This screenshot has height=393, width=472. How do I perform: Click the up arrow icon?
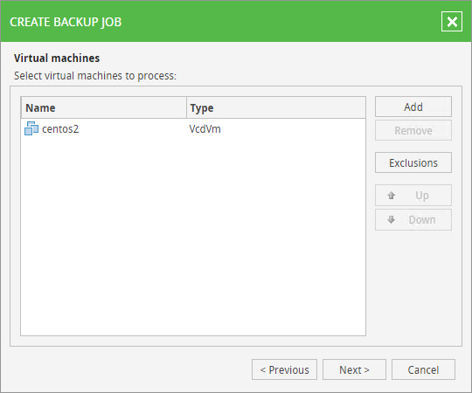(391, 196)
